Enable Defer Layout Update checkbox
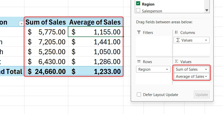The height and width of the screenshot is (114, 223). pos(139,95)
